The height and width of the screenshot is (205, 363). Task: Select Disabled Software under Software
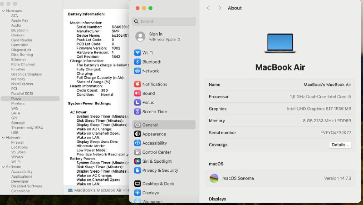[x=27, y=186]
